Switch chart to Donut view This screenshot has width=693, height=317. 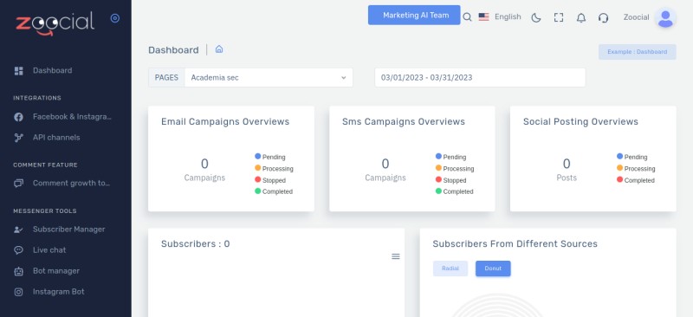click(493, 268)
